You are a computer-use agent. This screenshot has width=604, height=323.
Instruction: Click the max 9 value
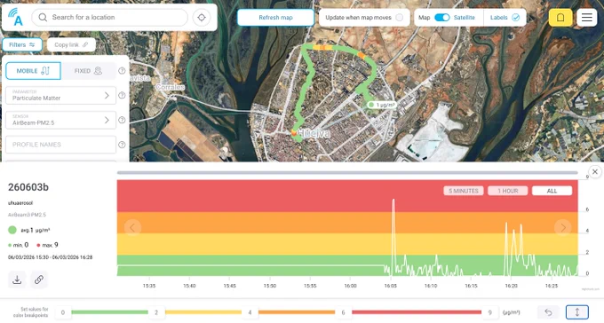(x=47, y=245)
